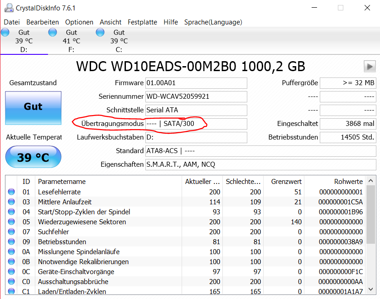380x299 pixels.
Task: Select Wiederzugewiesene Sektoren parameter name
Action: tap(82, 222)
